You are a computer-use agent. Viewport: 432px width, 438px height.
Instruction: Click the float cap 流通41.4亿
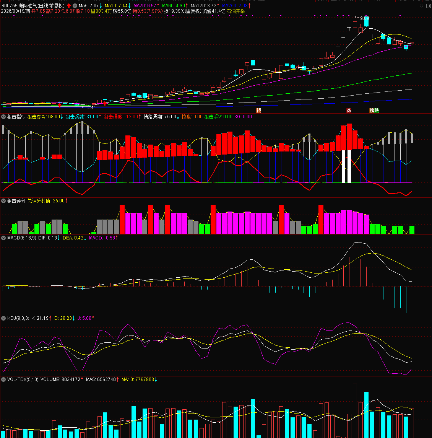pos(214,11)
